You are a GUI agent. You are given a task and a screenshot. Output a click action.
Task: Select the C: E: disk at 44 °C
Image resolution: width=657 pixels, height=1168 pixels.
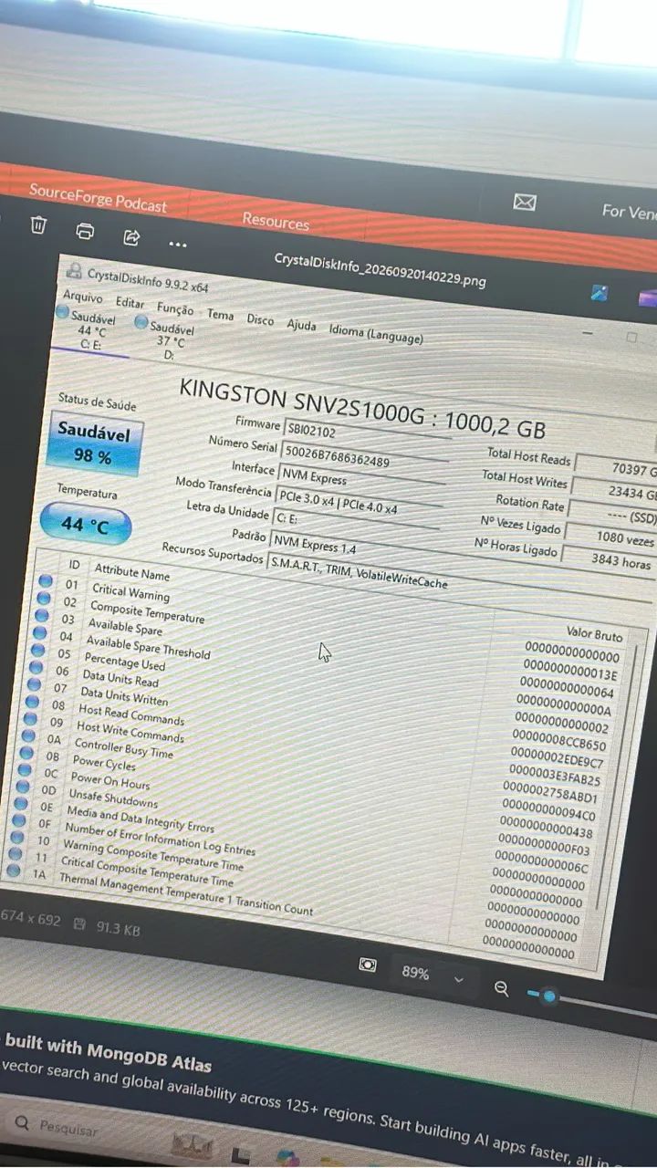(x=89, y=329)
